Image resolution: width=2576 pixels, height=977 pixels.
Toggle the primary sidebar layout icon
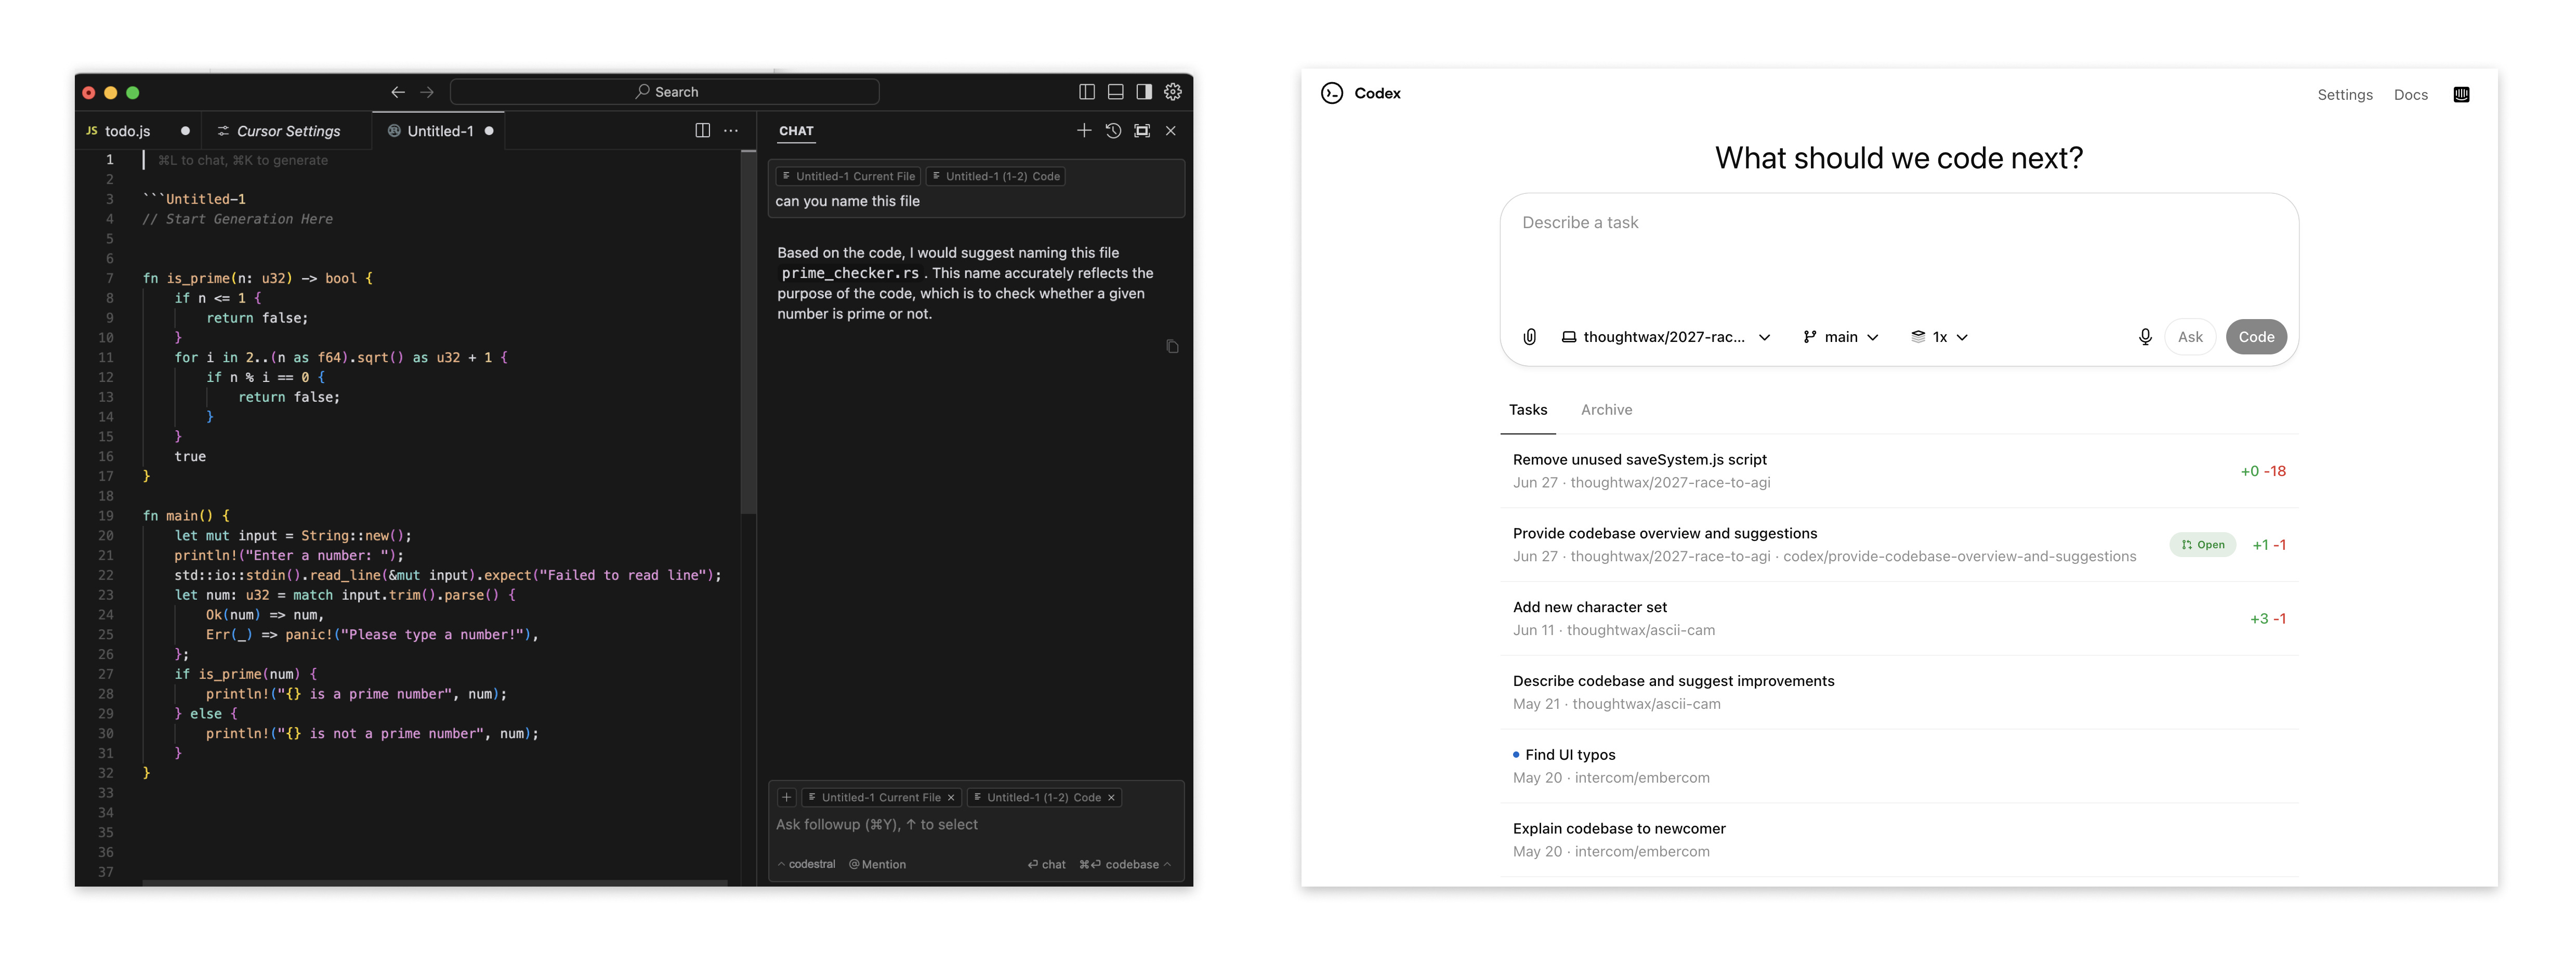click(x=1087, y=92)
